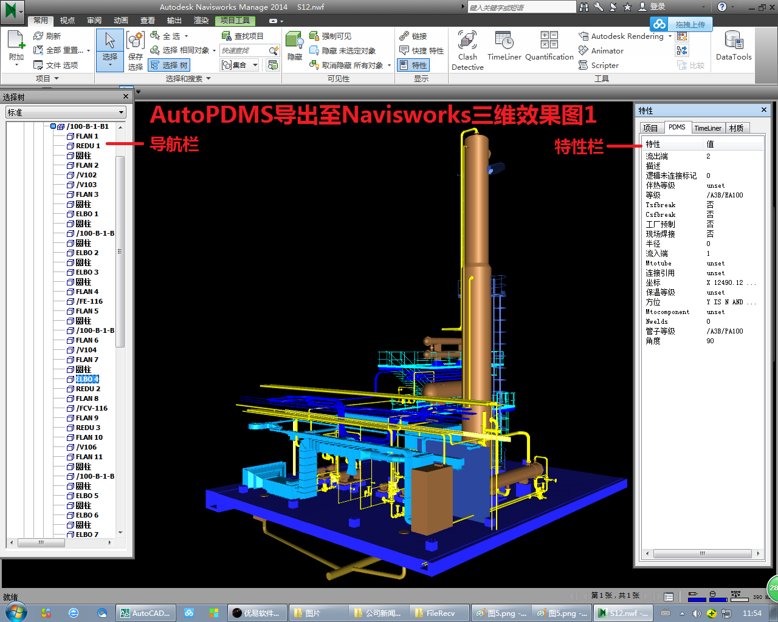Click 取消隐藏所有对象 unhide all
The image size is (778, 622).
(350, 65)
